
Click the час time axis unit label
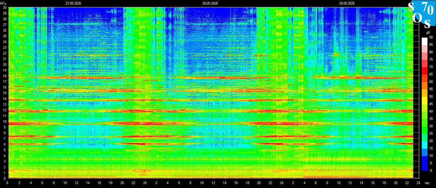(x=427, y=183)
